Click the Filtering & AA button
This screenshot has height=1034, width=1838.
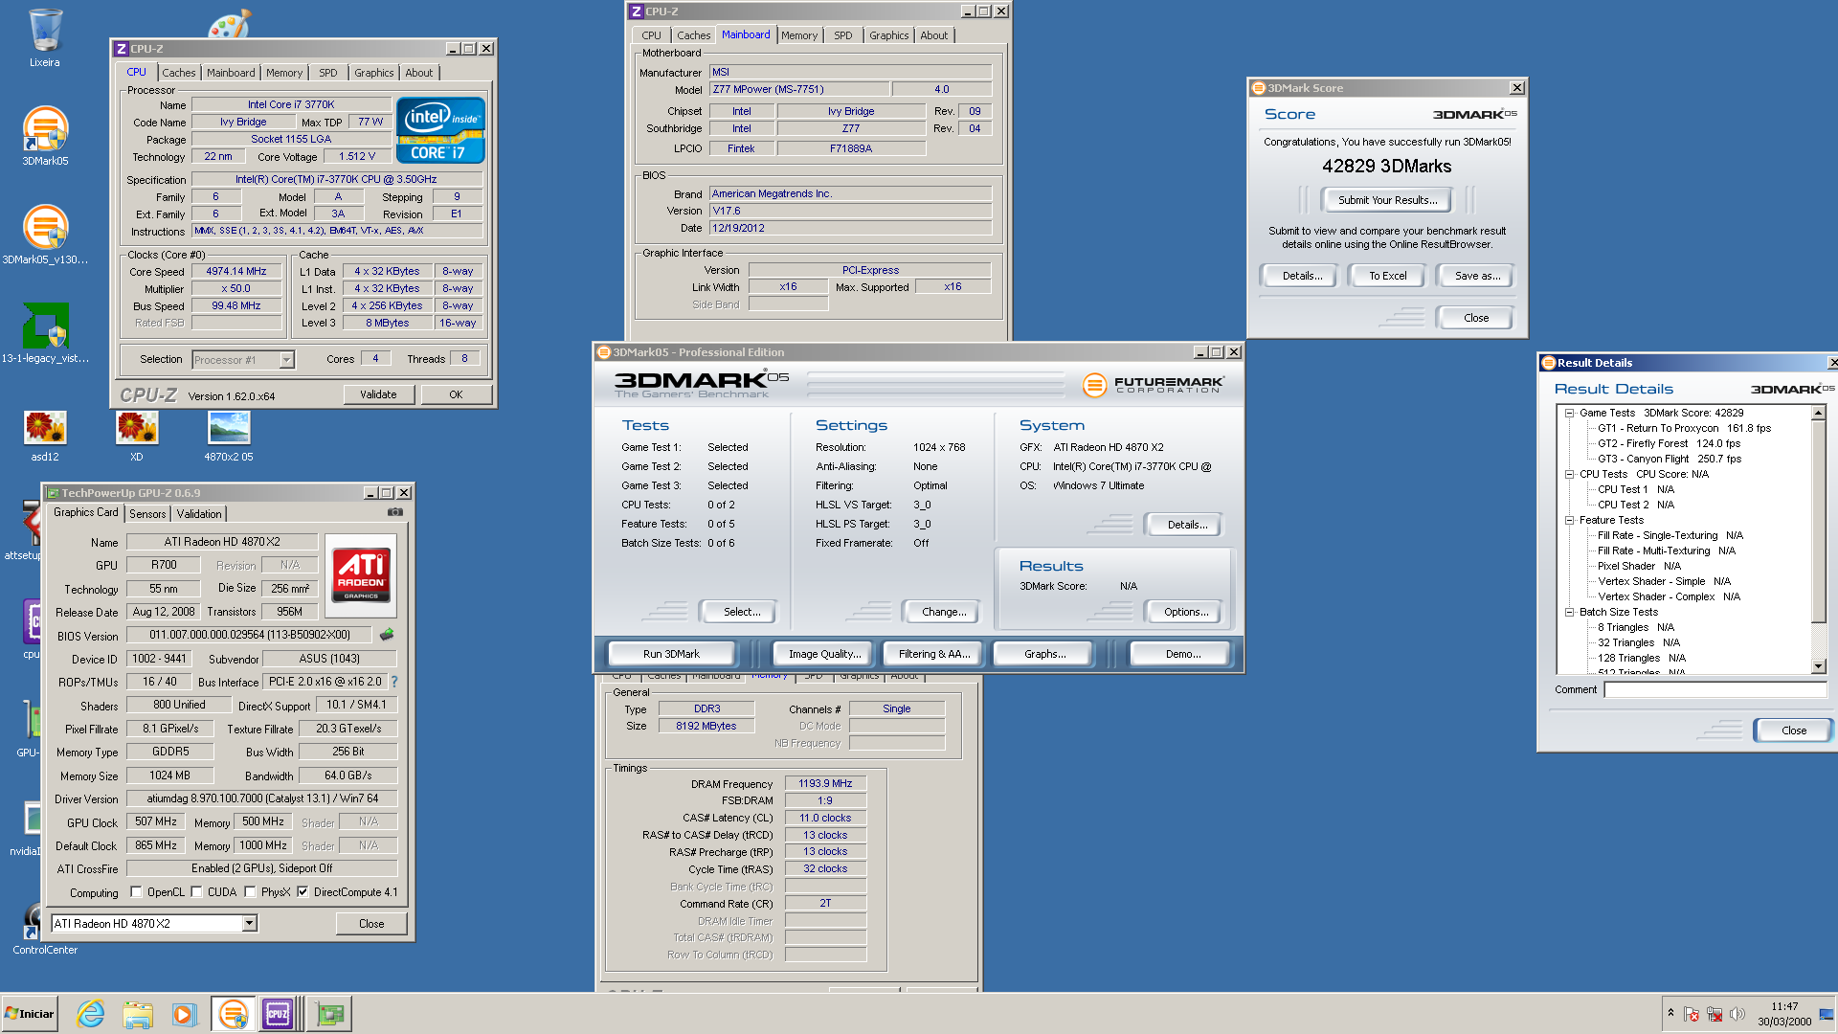tap(934, 654)
